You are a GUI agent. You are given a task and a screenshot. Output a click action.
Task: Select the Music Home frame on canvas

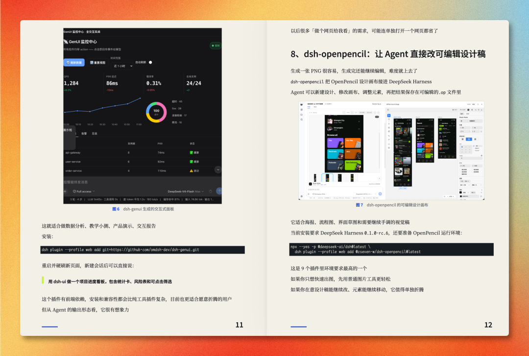pos(403,152)
